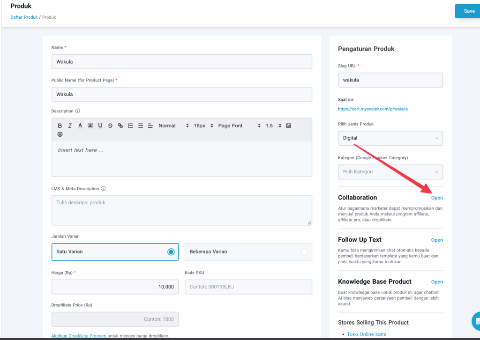The image size is (480, 340).
Task: Go to Daftar Produk breadcrumb
Action: (x=24, y=17)
